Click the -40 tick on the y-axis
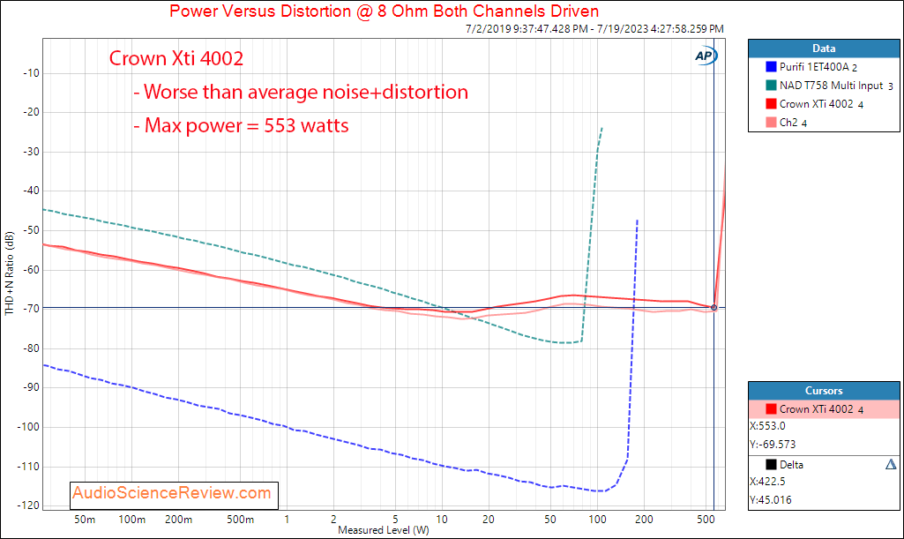 (31, 191)
